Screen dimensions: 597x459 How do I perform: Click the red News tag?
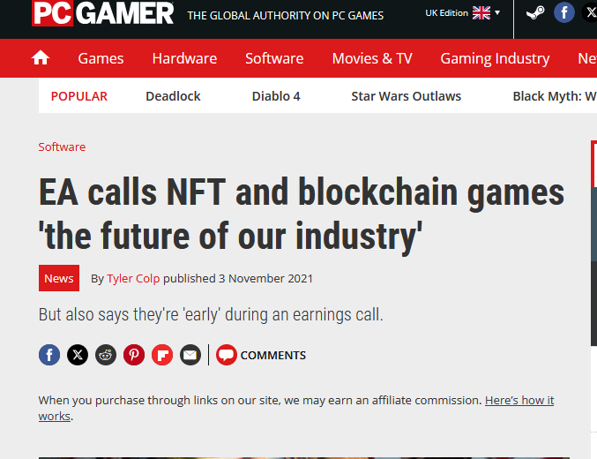[x=59, y=278]
